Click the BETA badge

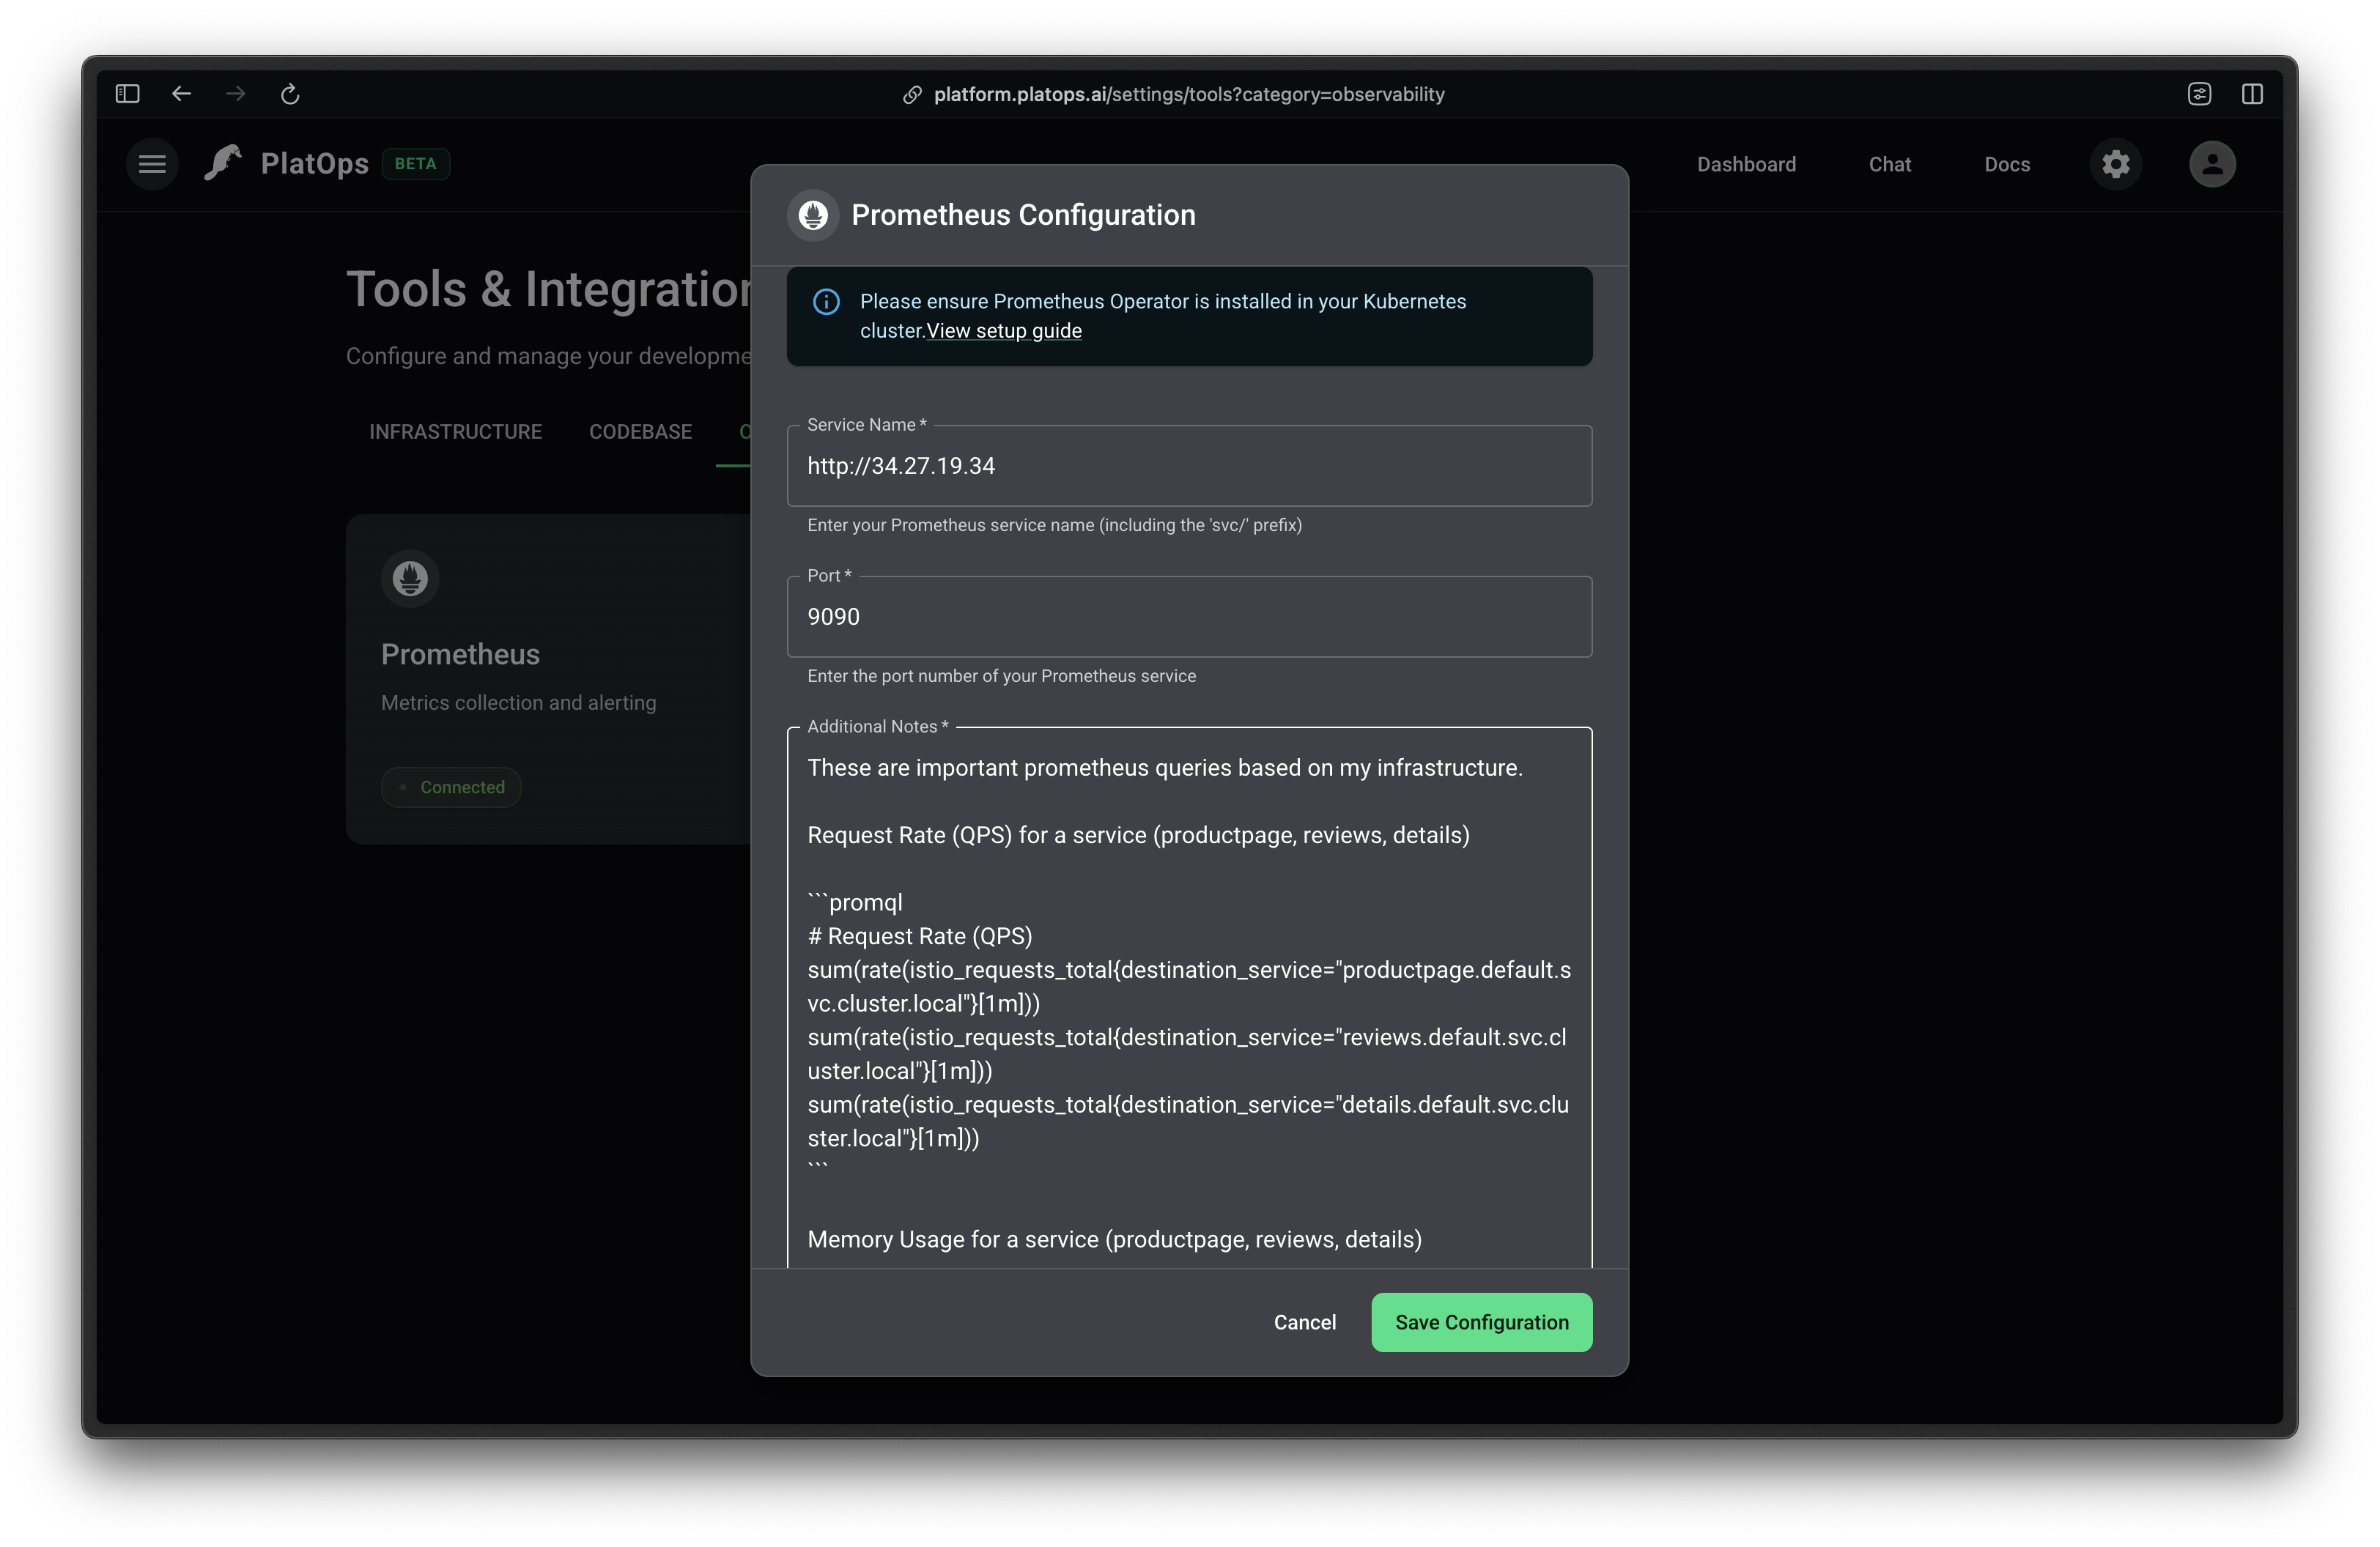[415, 164]
